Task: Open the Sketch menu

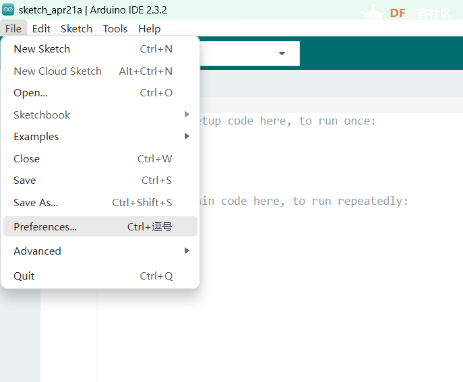Action: [76, 29]
